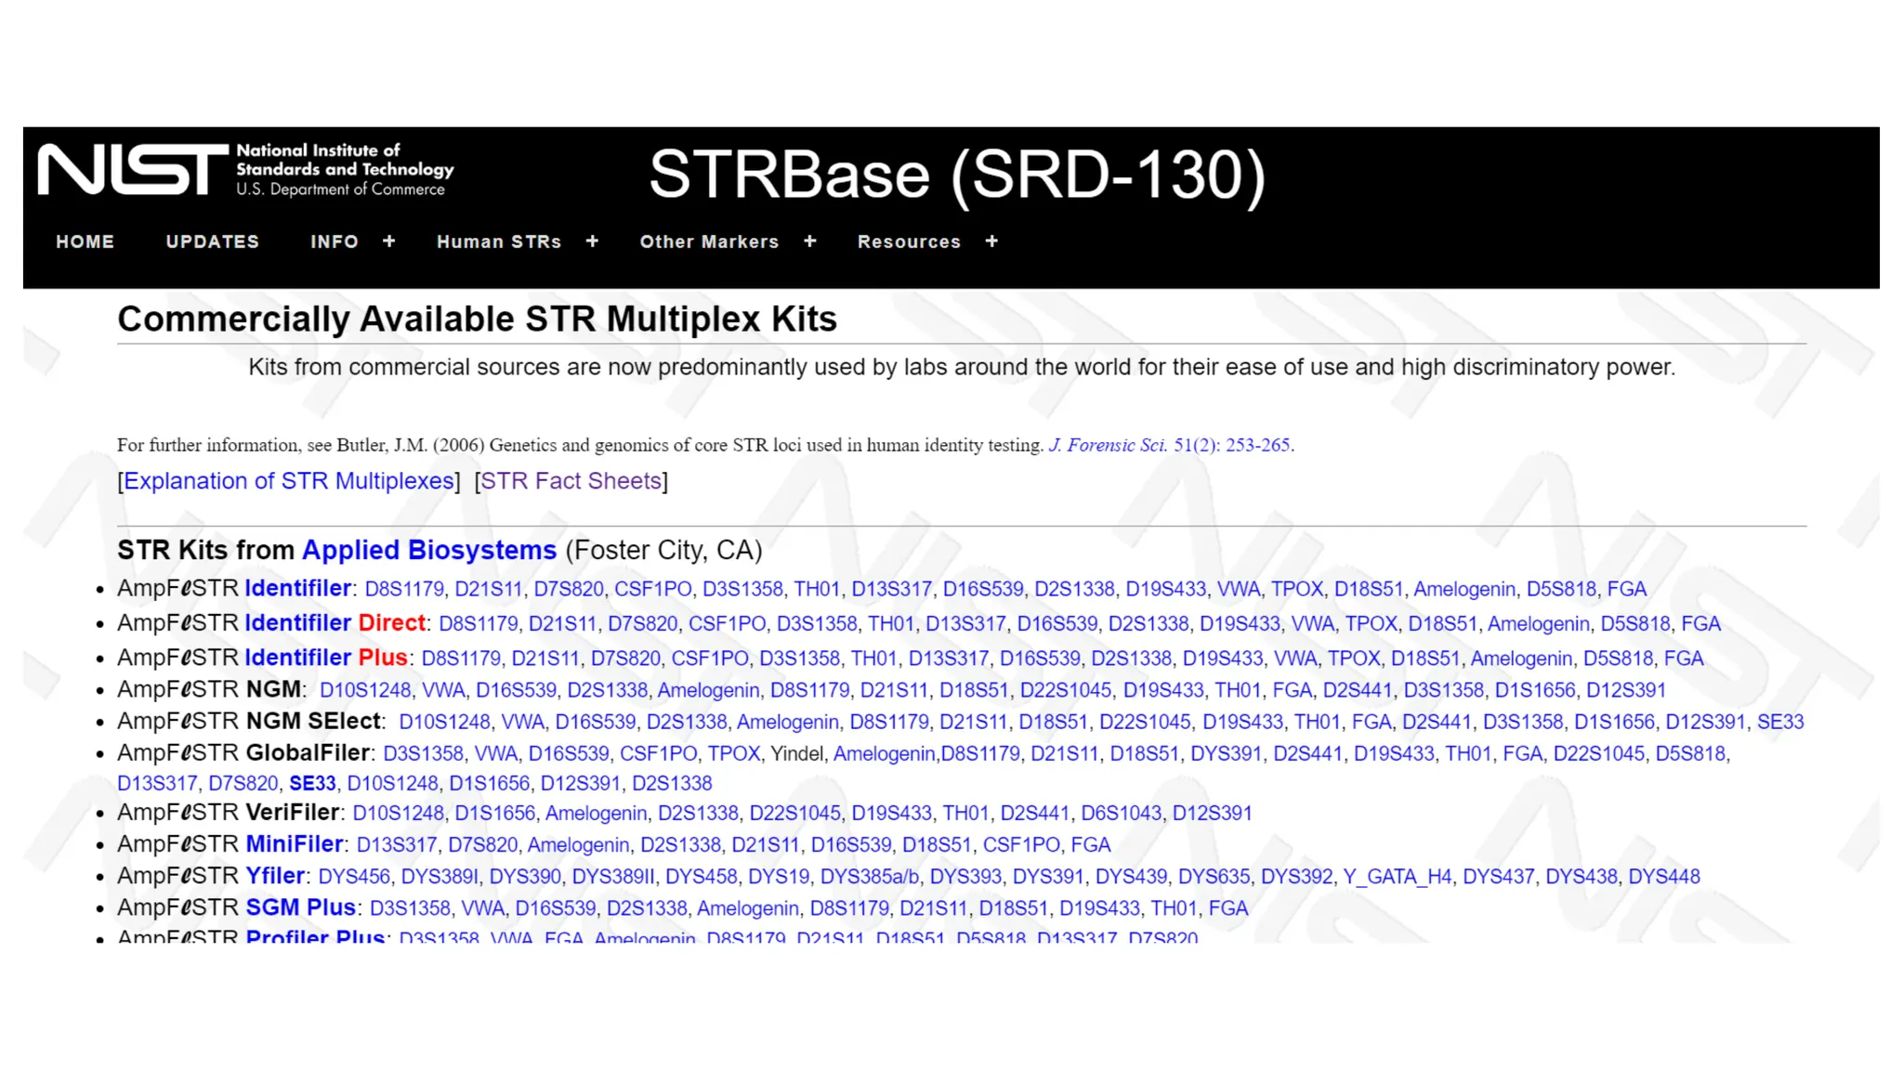
Task: Open the UPDATES menu item
Action: coord(212,241)
